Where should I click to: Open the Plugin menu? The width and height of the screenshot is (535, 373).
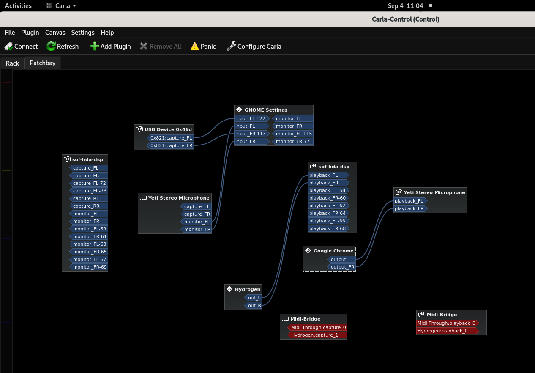[x=30, y=33]
